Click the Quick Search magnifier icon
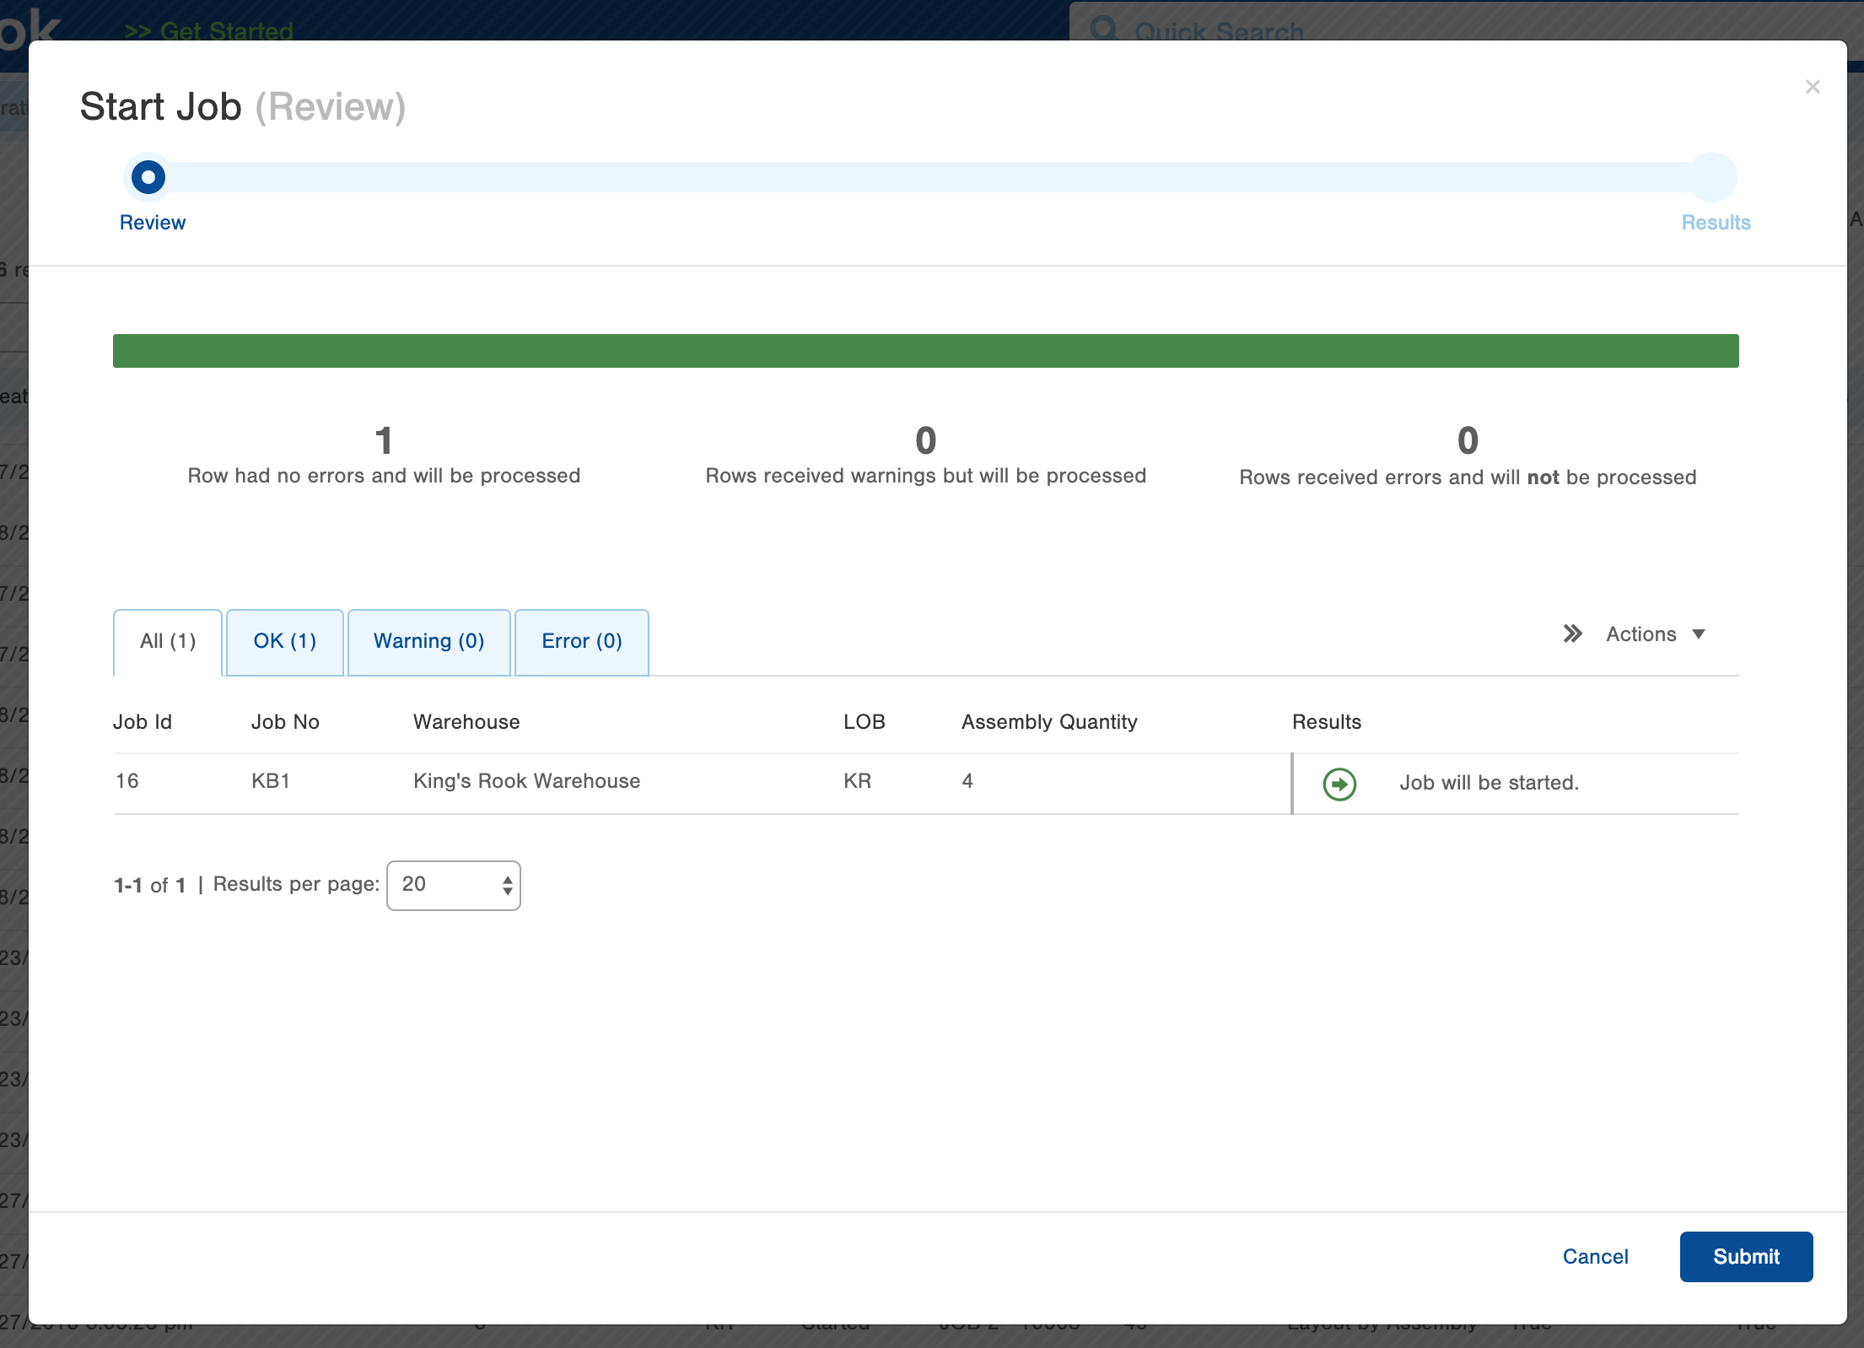This screenshot has width=1864, height=1348. (x=1103, y=29)
